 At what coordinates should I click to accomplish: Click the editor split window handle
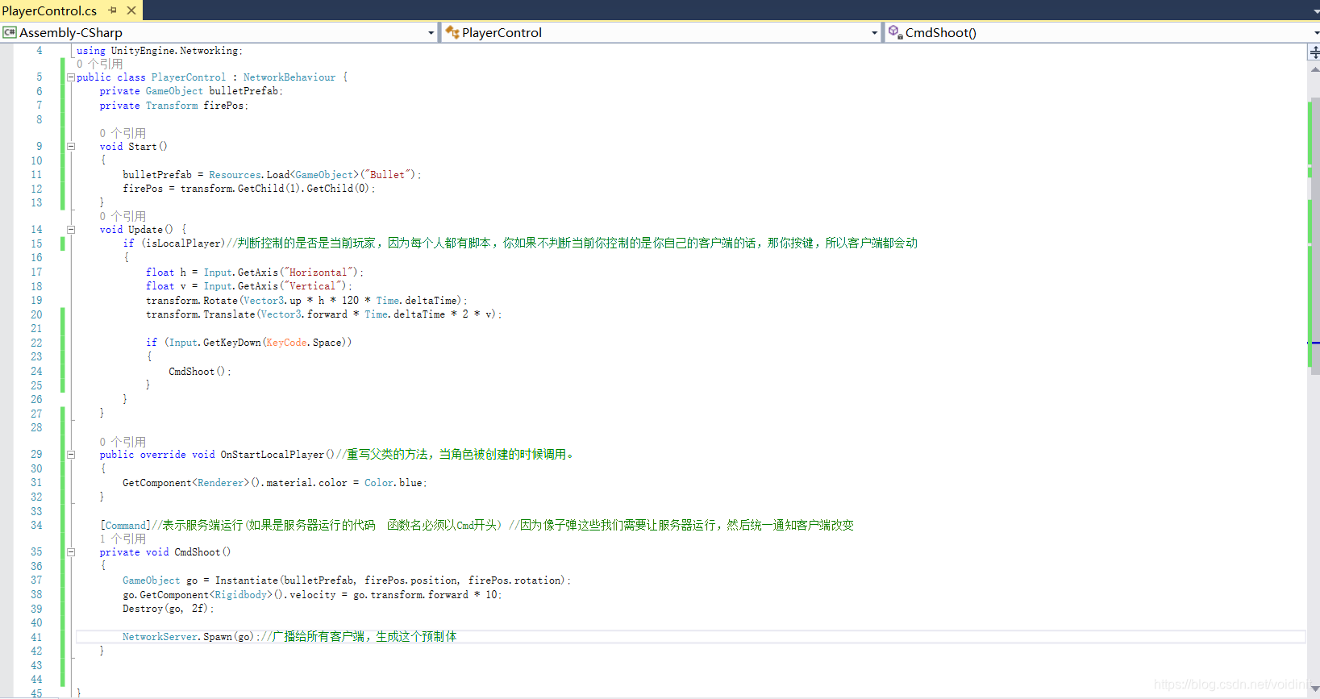pyautogui.click(x=1314, y=52)
